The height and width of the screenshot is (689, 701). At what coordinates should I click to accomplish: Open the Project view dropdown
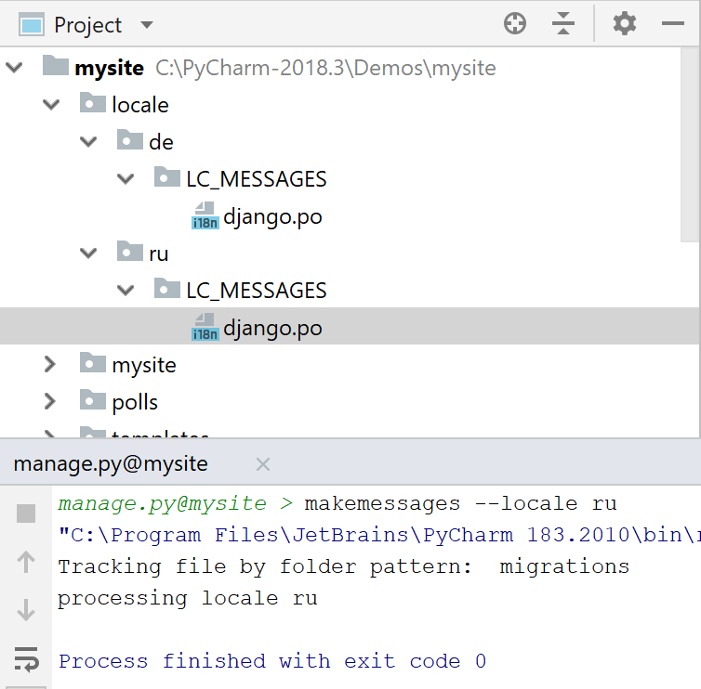coord(147,25)
